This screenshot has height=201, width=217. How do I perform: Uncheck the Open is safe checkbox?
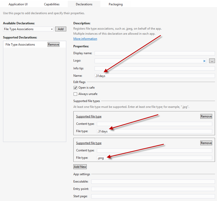point(75,88)
